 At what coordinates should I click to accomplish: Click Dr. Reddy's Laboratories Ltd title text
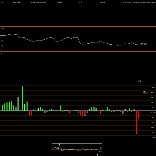[x=134, y=2]
